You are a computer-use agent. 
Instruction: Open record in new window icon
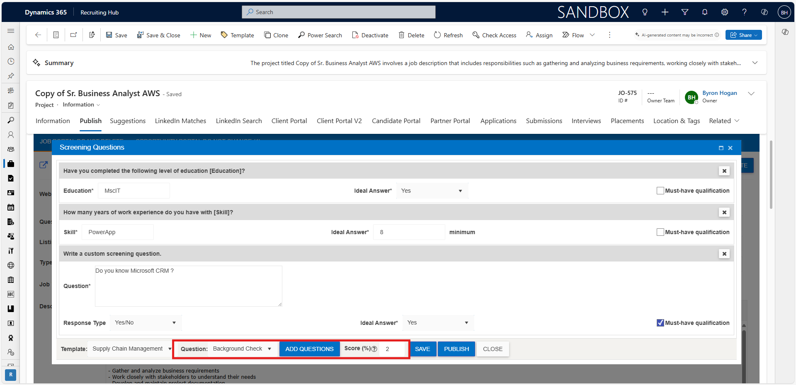click(x=74, y=35)
